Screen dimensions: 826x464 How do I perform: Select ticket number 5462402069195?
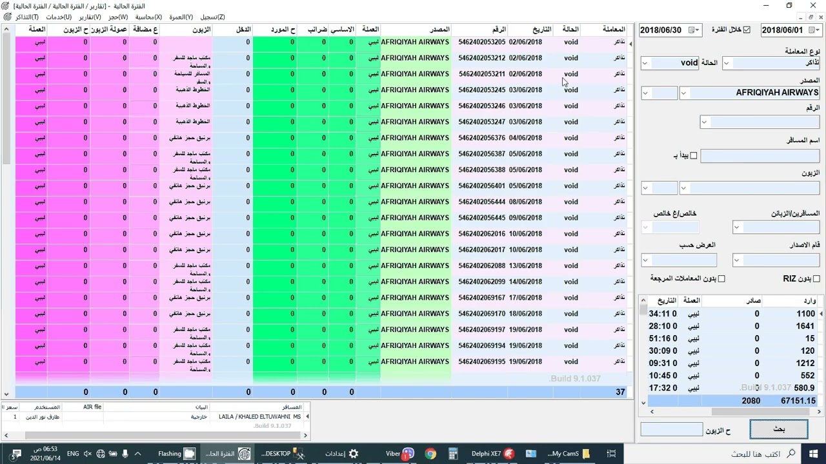point(482,362)
